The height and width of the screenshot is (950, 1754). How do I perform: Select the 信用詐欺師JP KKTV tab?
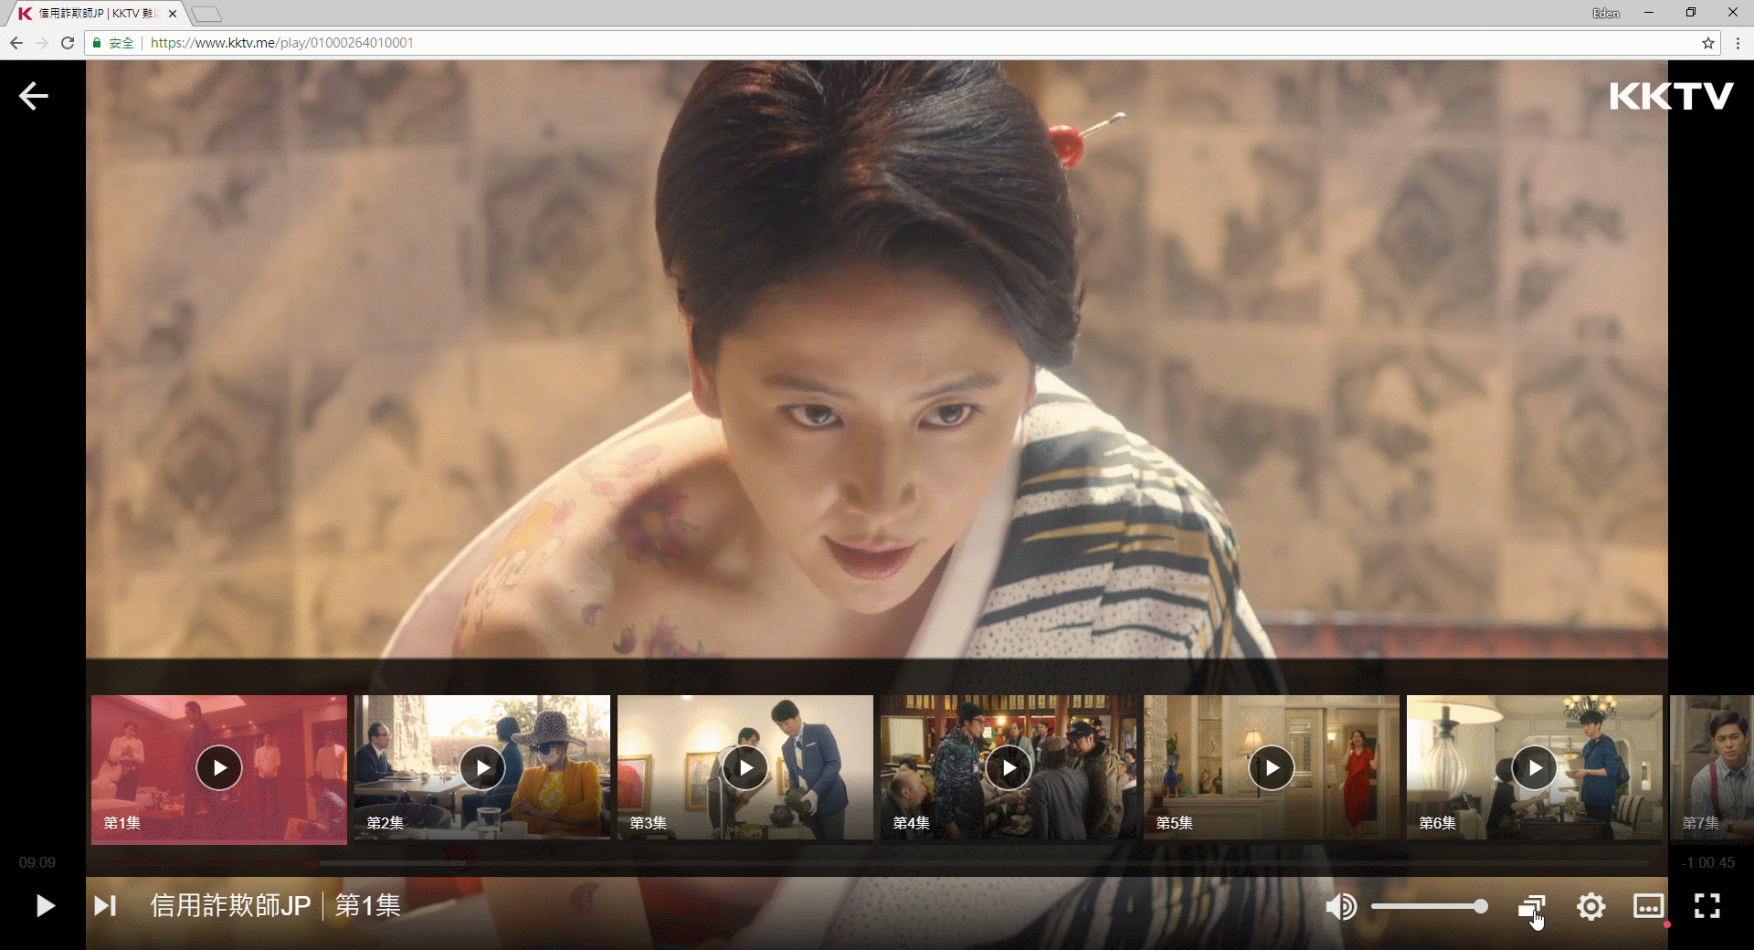99,14
